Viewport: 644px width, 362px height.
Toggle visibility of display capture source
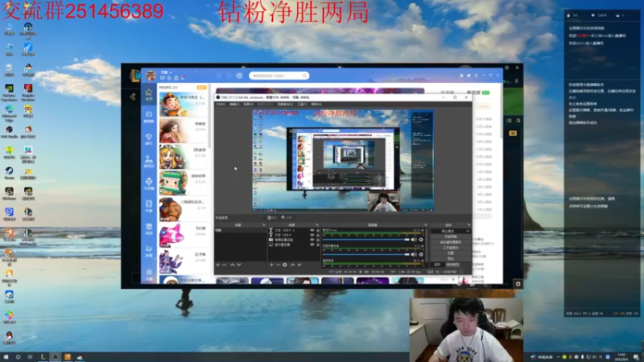click(x=312, y=245)
